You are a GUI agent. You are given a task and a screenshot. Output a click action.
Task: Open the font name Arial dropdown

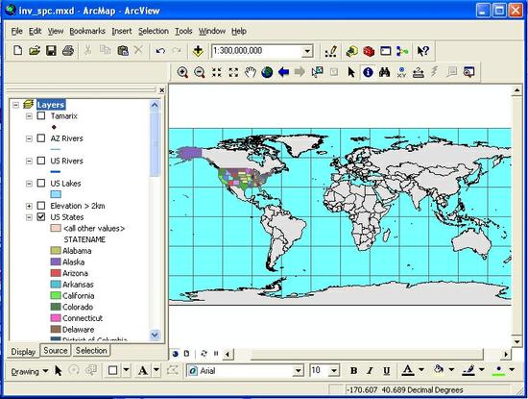click(298, 371)
